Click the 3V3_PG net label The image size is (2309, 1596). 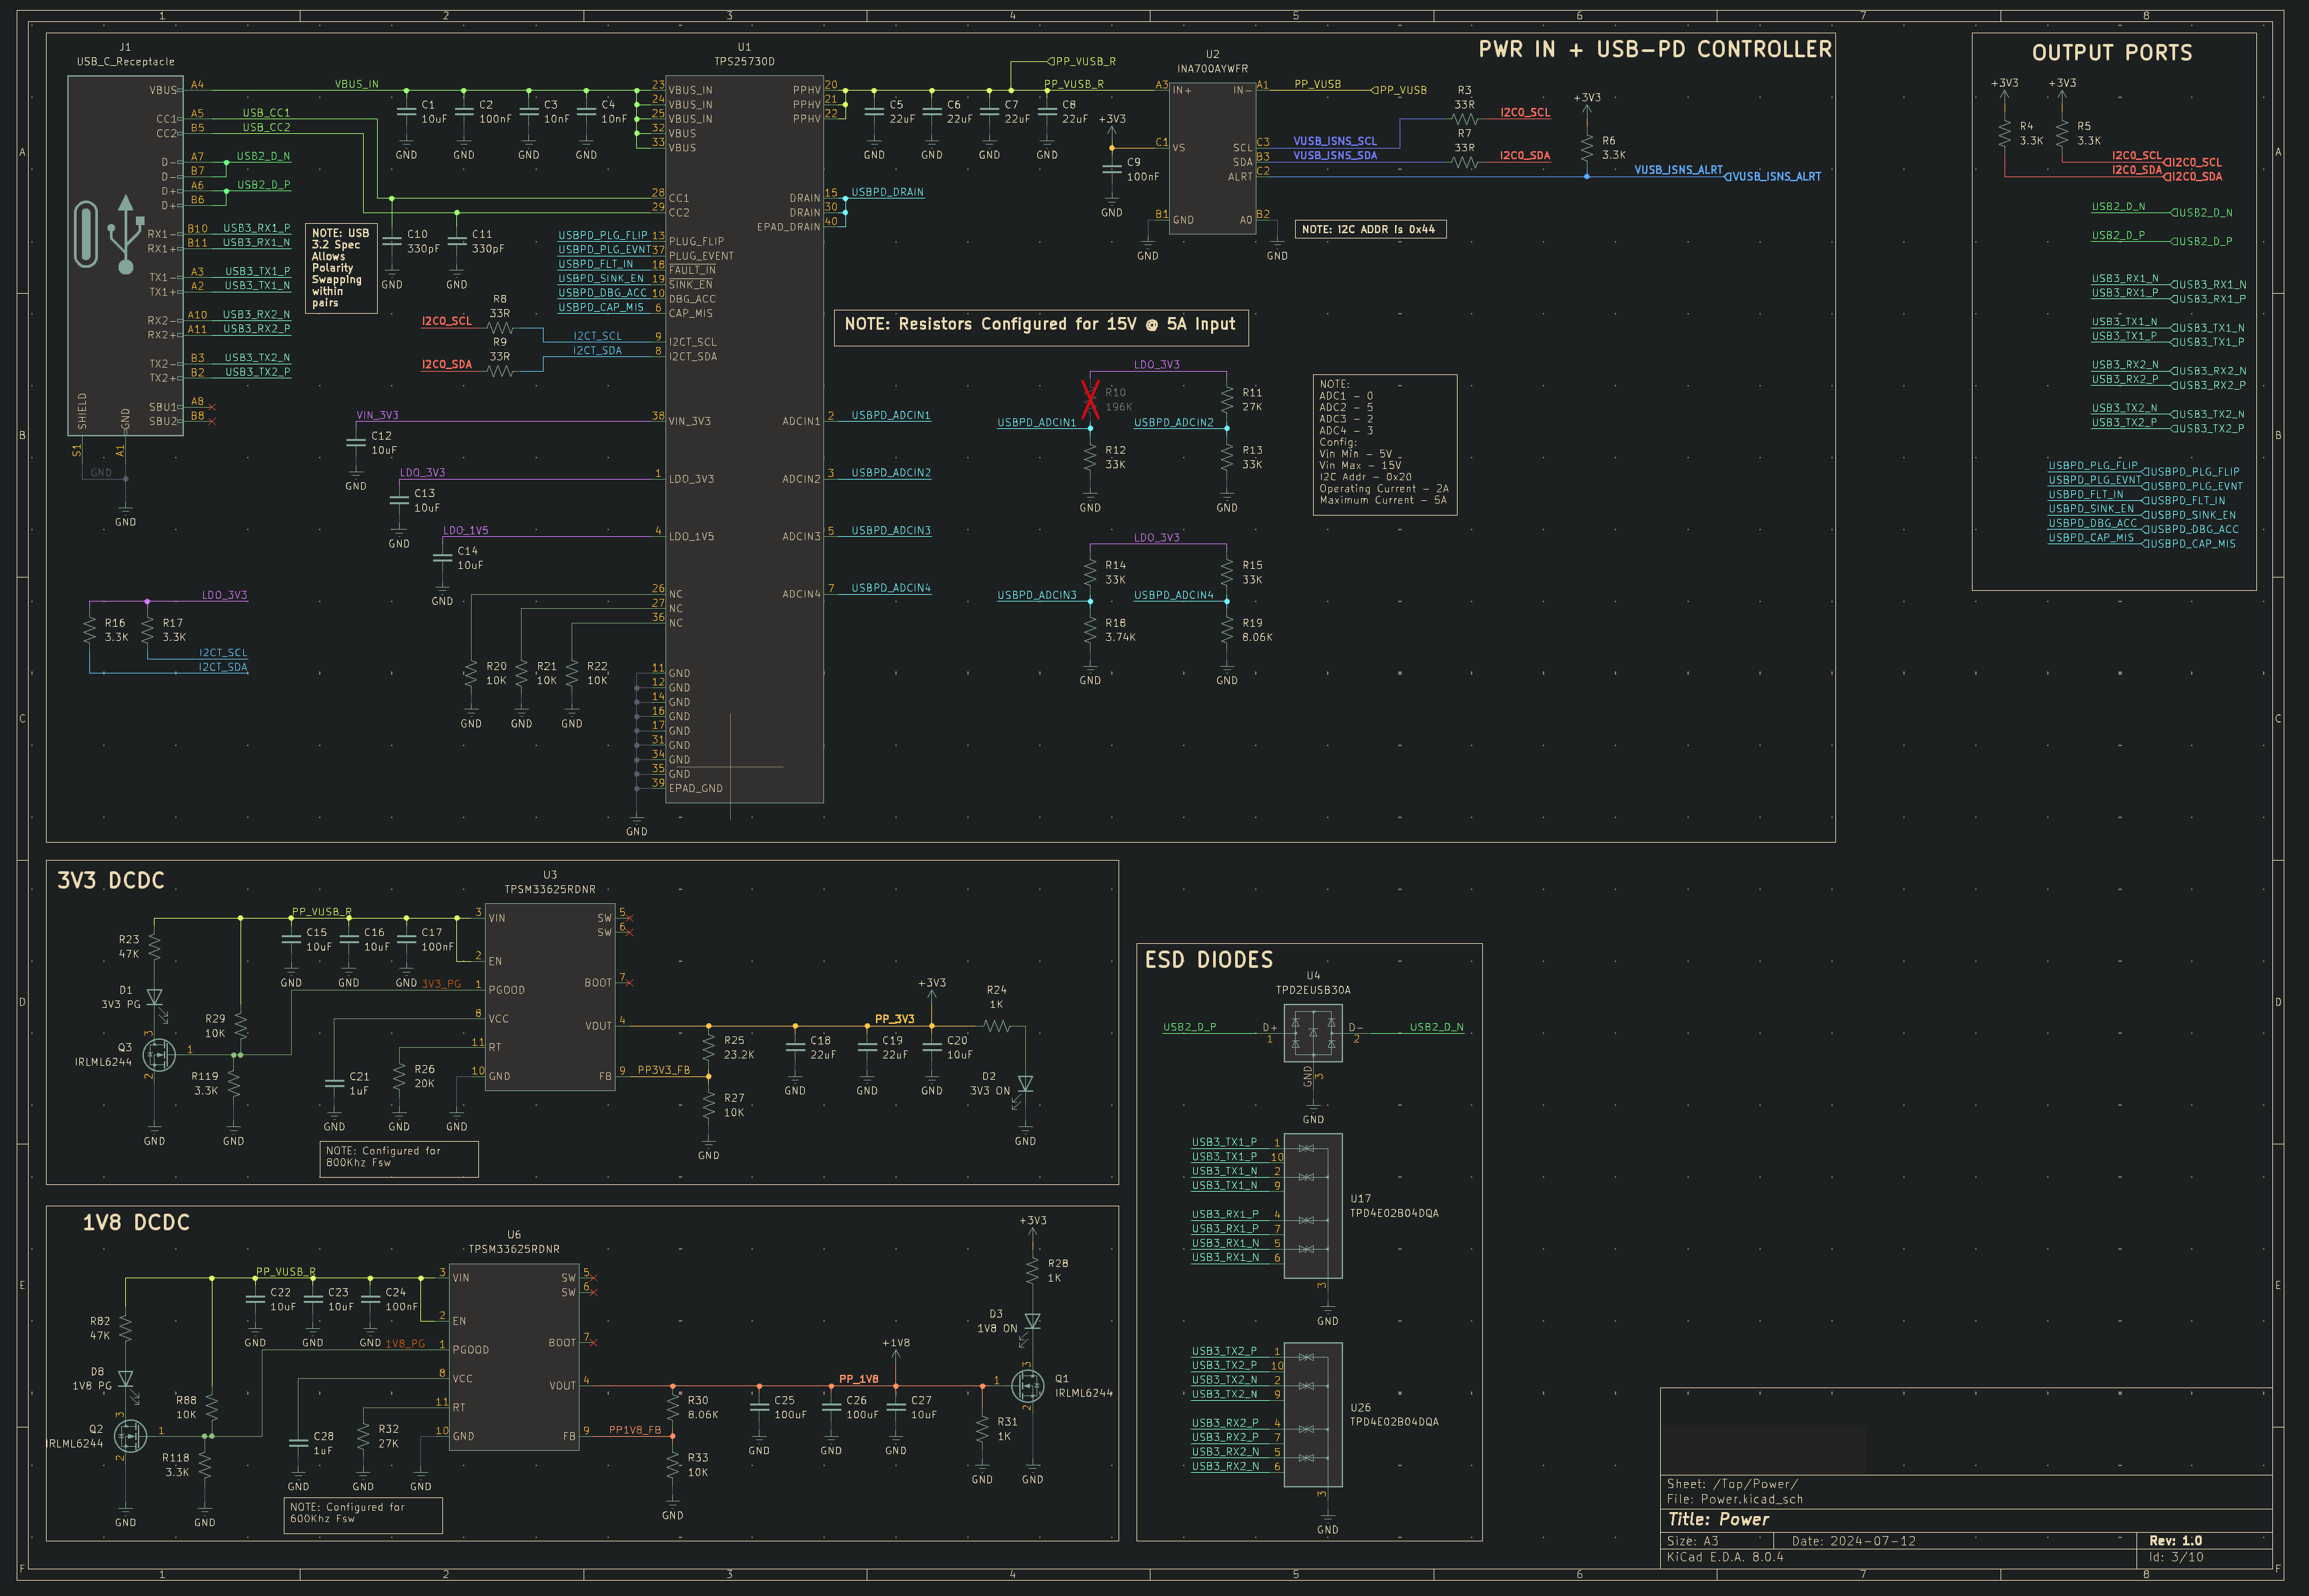click(x=441, y=984)
